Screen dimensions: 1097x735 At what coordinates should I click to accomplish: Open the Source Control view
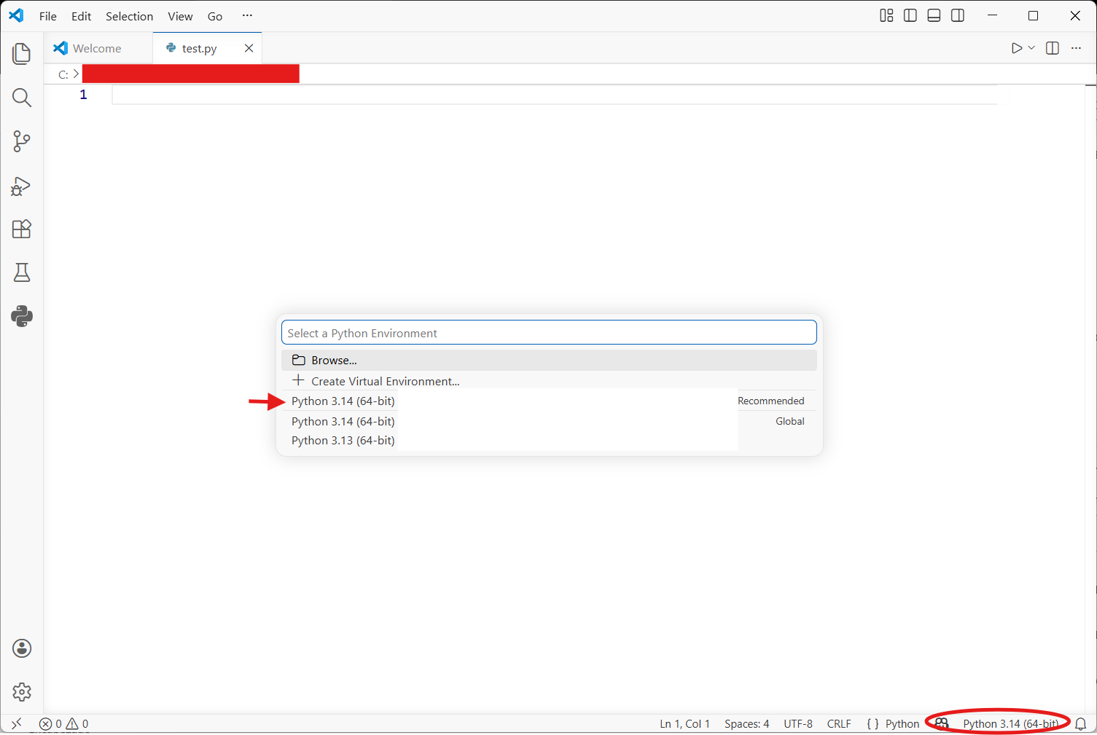(22, 141)
